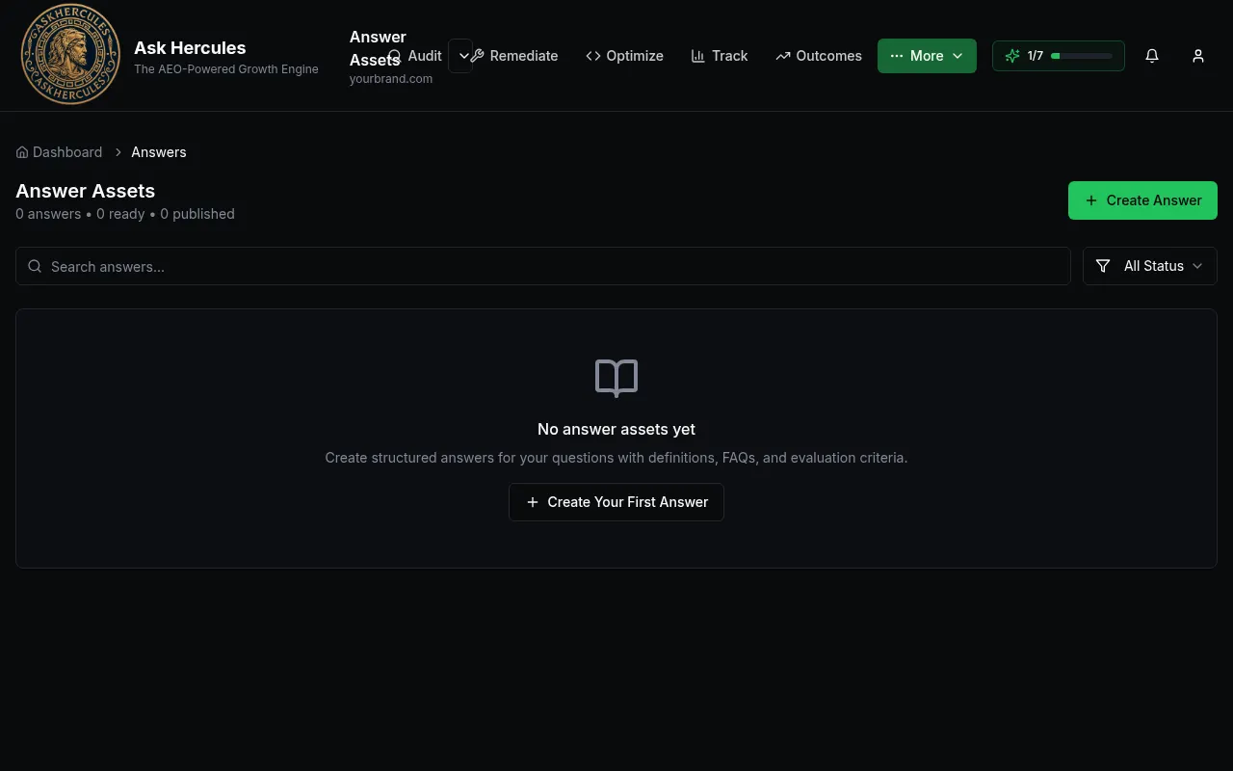Click the funnel filter icon
1233x771 pixels.
point(1103,266)
